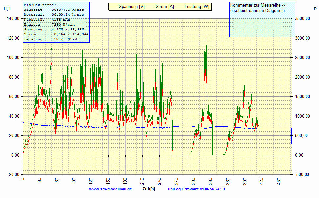Image resolution: width=319 pixels, height=198 pixels.
Task: Click left axis tick label "80,00"
Action: click(x=14, y=77)
